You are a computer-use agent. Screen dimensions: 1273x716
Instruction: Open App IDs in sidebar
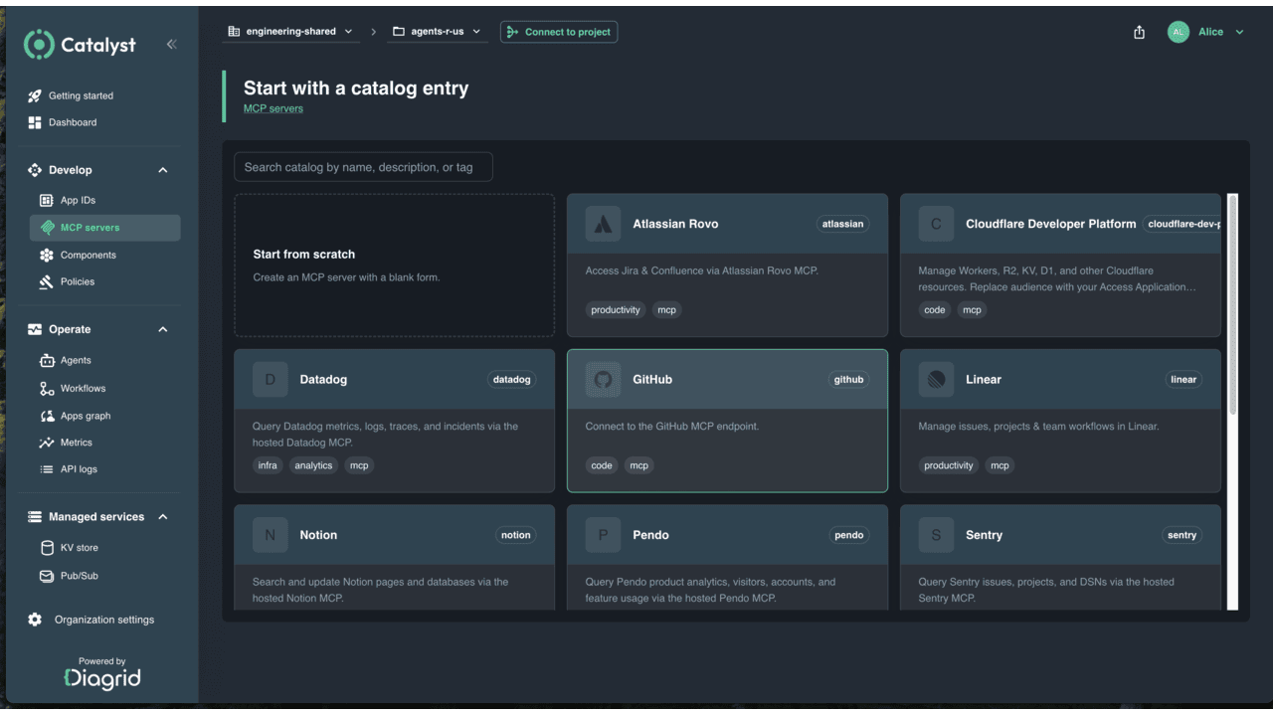click(x=78, y=200)
